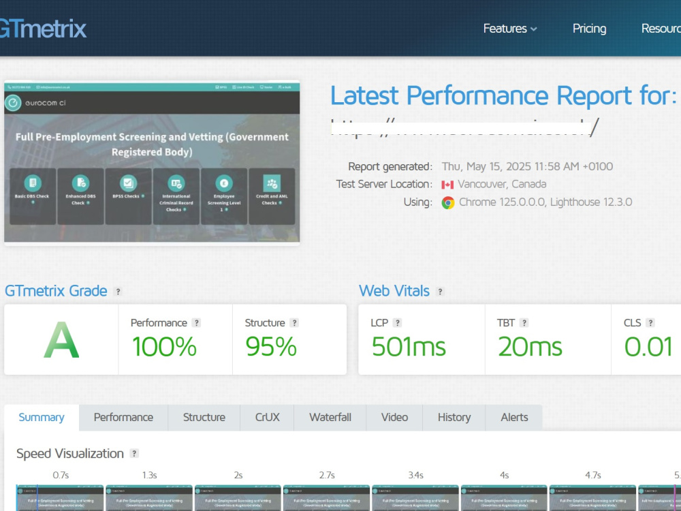This screenshot has width=681, height=511.
Task: Click the 100% performance score
Action: click(164, 347)
